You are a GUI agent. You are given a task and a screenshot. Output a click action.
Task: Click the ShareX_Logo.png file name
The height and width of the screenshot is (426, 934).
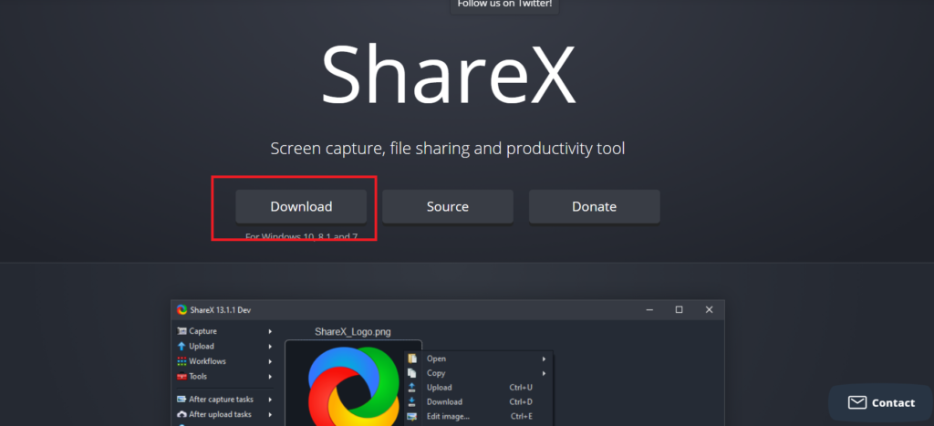(353, 332)
